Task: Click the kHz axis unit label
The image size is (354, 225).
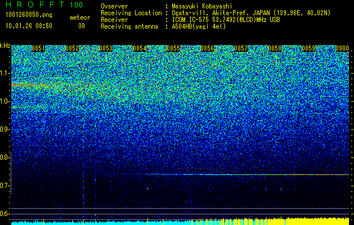Action: pyautogui.click(x=5, y=46)
